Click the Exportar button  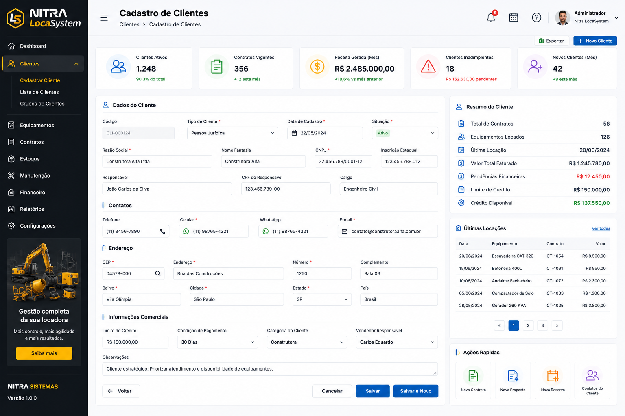(551, 41)
